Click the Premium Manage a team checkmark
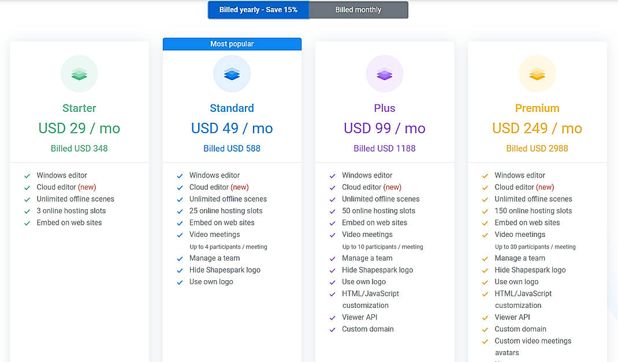The image size is (618, 362). 485,258
